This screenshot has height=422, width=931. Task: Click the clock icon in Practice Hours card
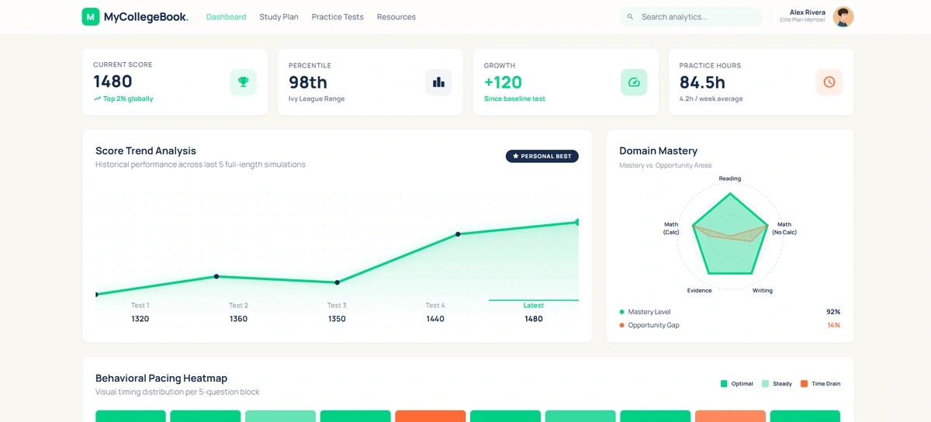point(829,82)
